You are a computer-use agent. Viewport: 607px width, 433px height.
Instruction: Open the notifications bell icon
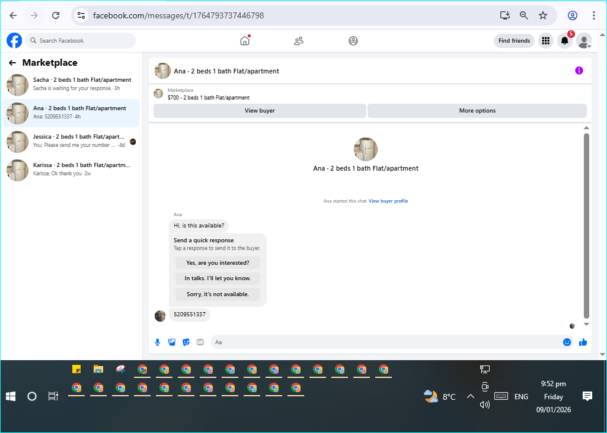pyautogui.click(x=565, y=41)
